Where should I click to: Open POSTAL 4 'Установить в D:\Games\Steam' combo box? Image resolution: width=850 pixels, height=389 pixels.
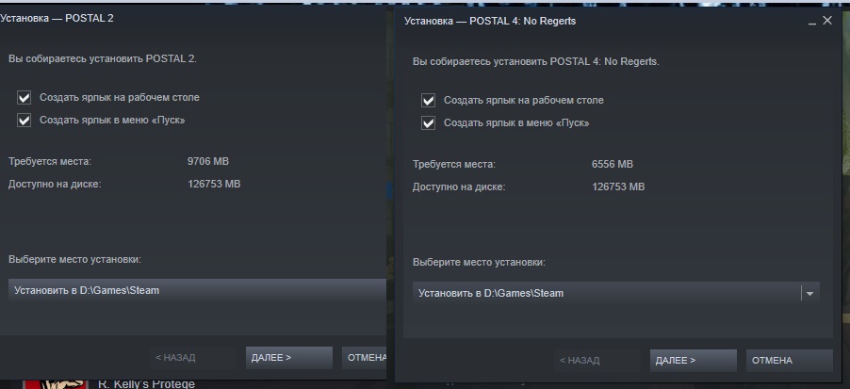tap(615, 293)
